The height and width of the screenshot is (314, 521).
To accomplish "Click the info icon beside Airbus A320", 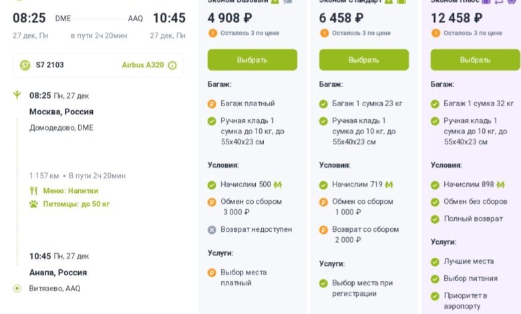I will point(172,65).
